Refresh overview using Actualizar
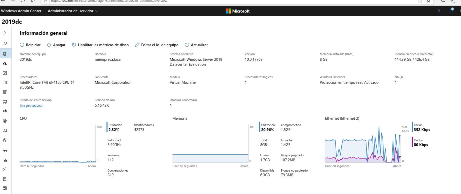Viewport: 461px width, 194px height. click(196, 45)
